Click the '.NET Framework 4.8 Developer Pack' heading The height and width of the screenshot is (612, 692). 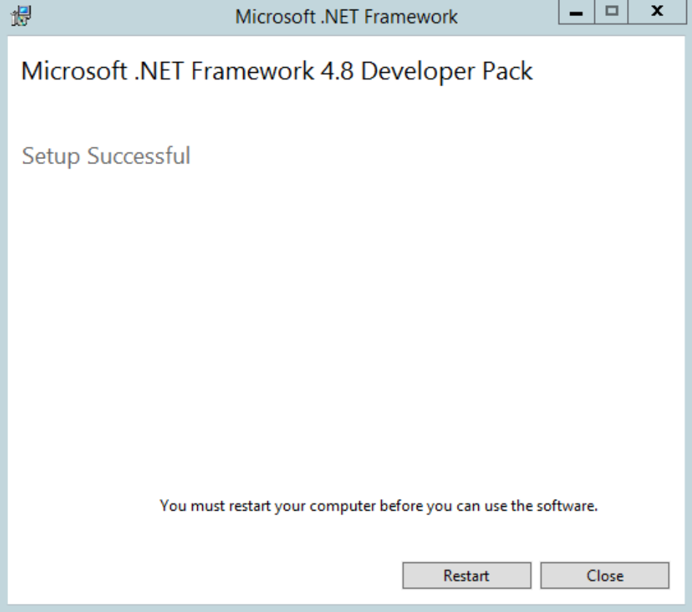pyautogui.click(x=277, y=71)
